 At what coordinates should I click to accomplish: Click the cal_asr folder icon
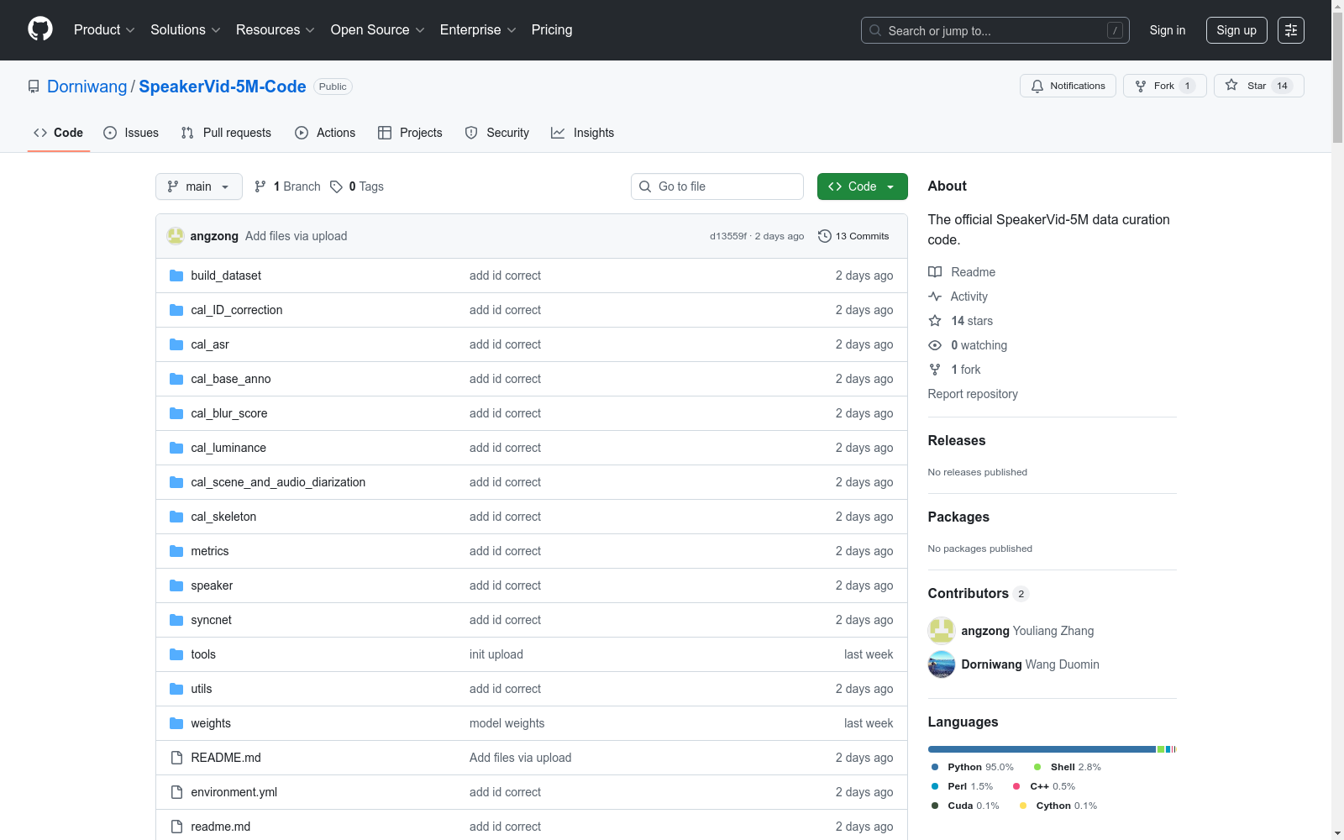tap(176, 344)
